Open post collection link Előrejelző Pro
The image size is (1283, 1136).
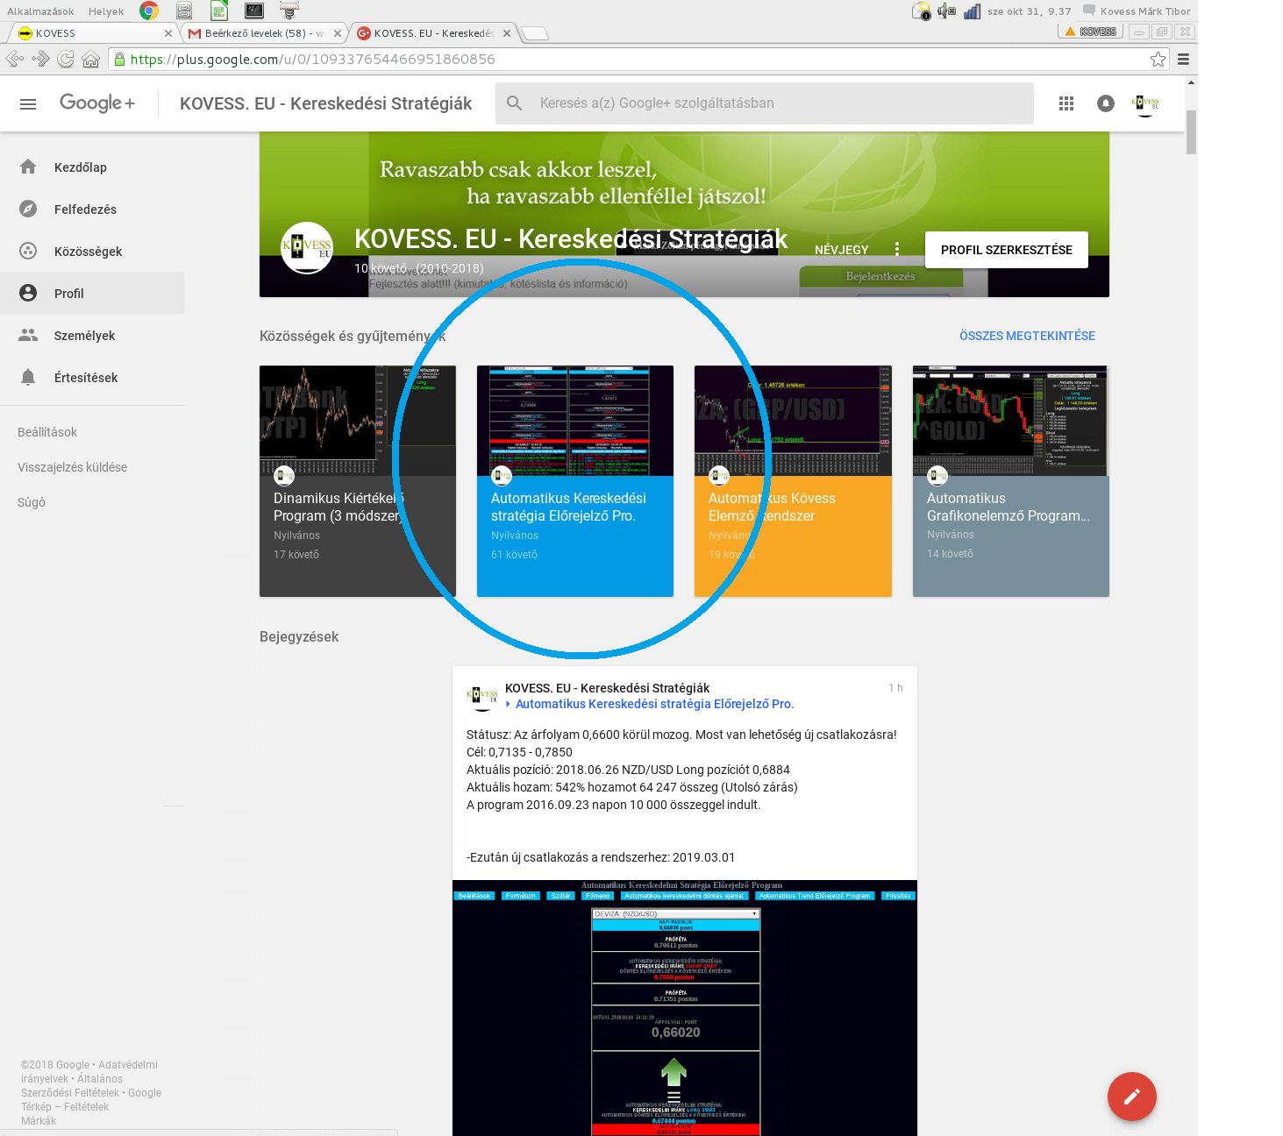point(654,704)
